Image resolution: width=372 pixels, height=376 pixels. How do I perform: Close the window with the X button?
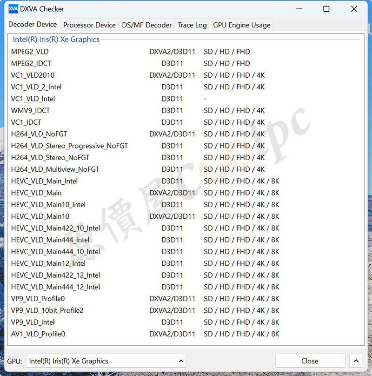[x=354, y=9]
